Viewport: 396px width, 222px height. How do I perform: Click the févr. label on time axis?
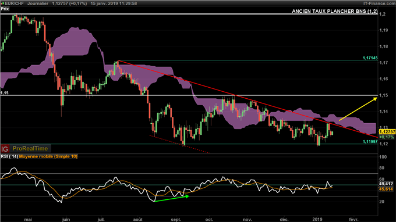tap(353, 220)
